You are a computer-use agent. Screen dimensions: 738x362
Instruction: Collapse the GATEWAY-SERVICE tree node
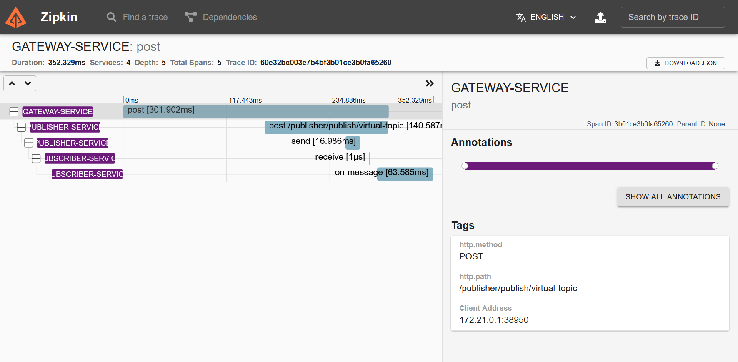click(x=14, y=112)
